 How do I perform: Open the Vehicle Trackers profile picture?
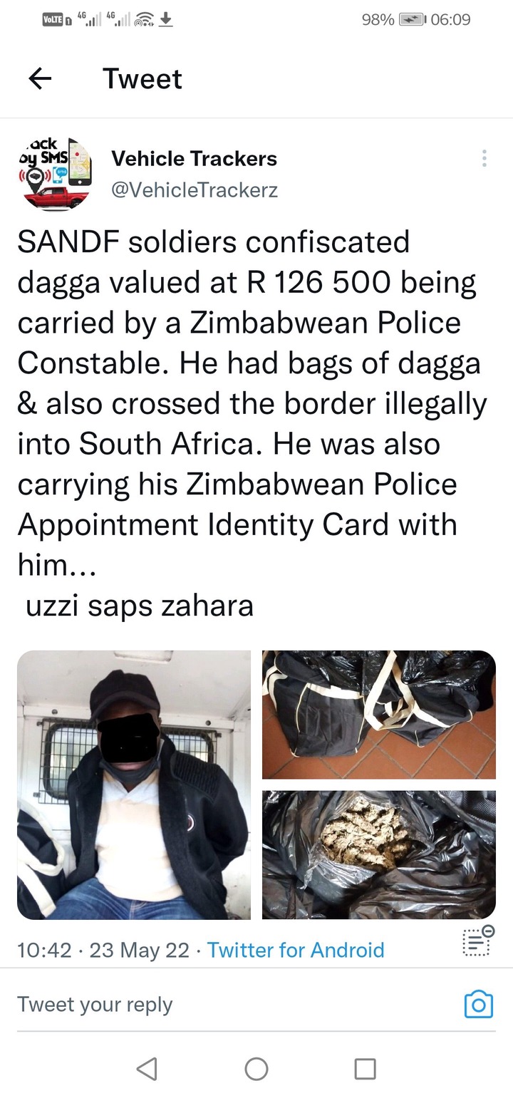(x=55, y=174)
